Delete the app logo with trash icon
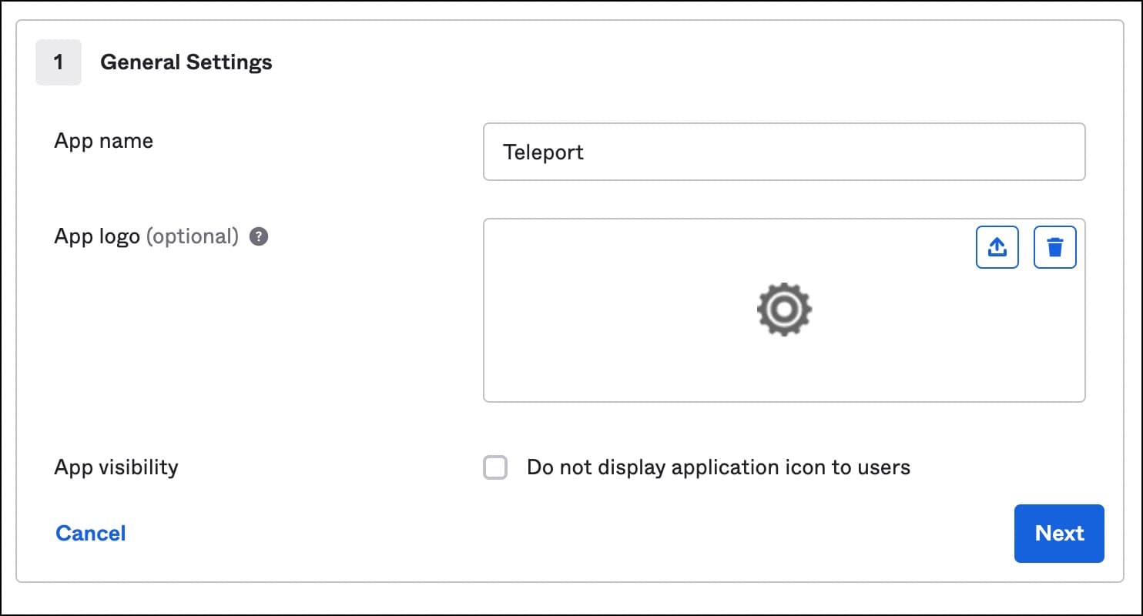1143x616 pixels. [1054, 247]
